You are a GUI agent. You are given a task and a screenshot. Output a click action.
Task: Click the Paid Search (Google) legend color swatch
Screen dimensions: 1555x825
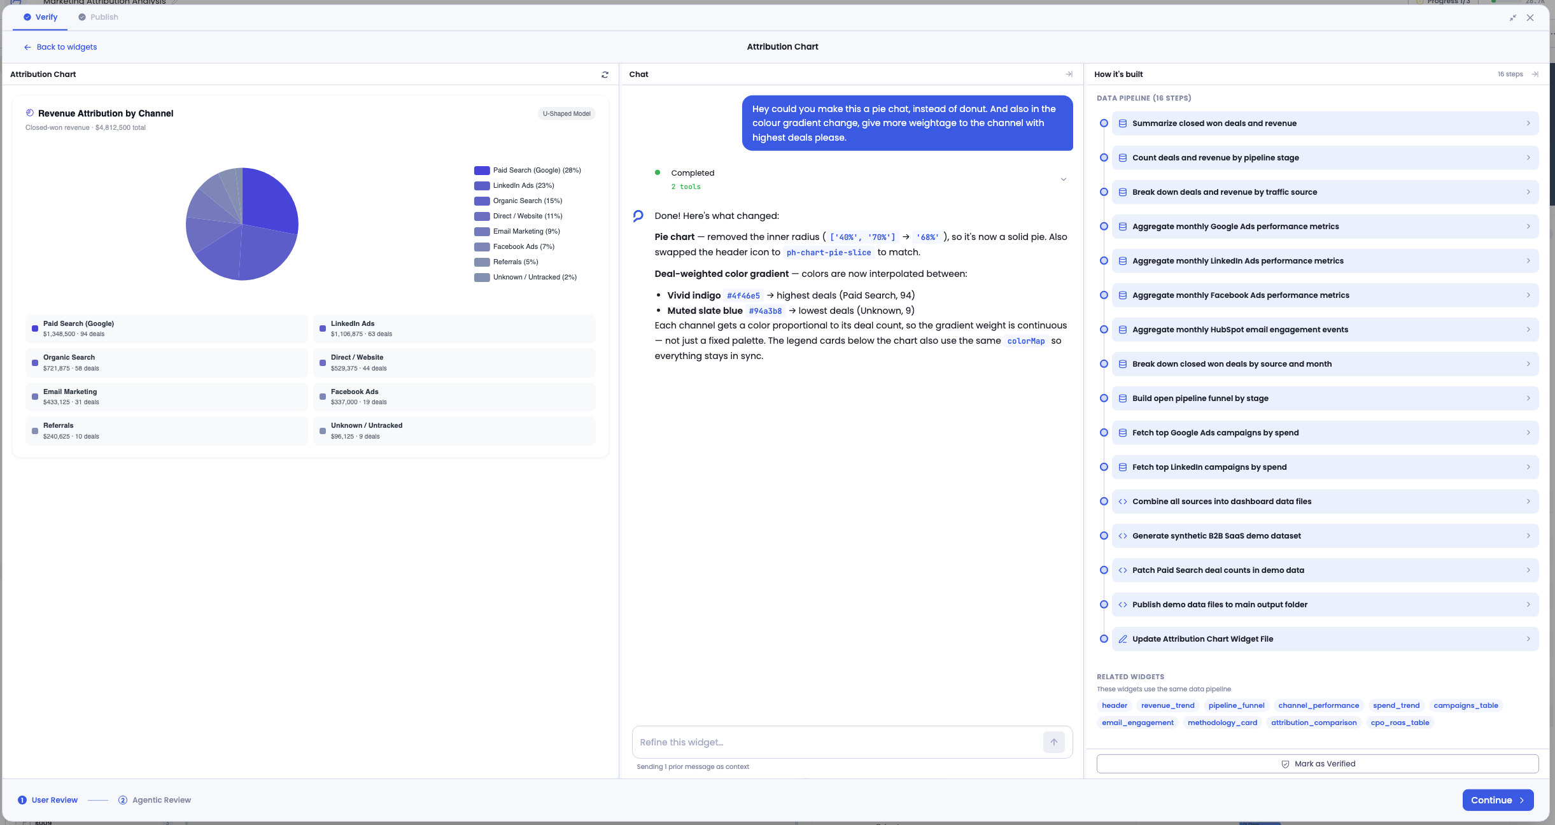pos(482,171)
